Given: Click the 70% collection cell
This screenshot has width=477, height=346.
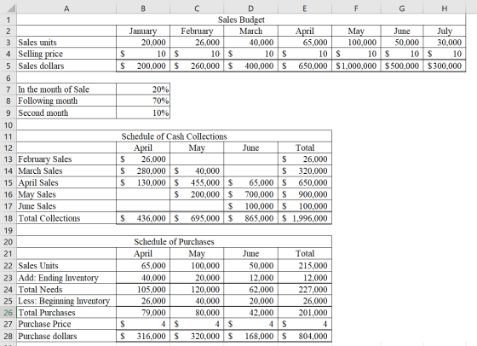Looking at the screenshot, I should point(143,101).
